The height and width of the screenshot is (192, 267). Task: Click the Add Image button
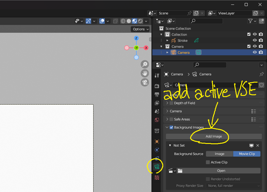tap(214, 136)
